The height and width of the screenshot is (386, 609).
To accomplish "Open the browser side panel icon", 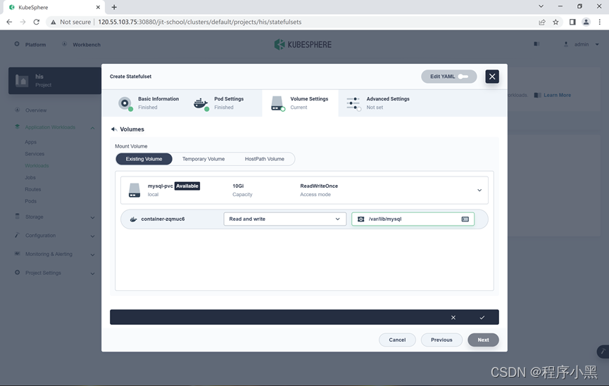I will (572, 22).
